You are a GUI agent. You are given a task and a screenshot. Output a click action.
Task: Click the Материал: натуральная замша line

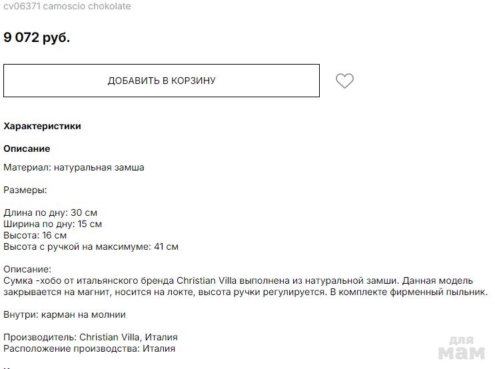click(x=74, y=167)
